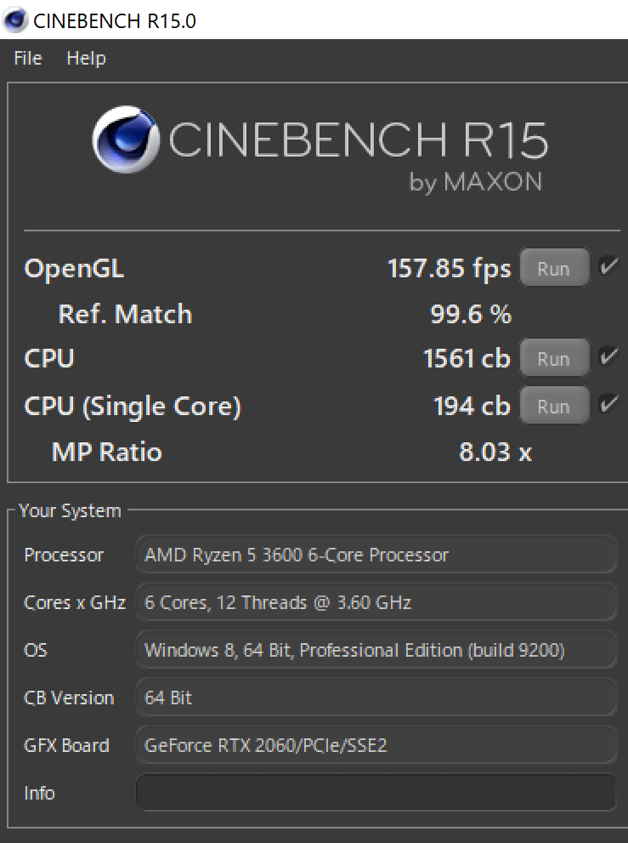
Task: Select the Processor field showing Ryzen 5 3600
Action: pos(376,555)
